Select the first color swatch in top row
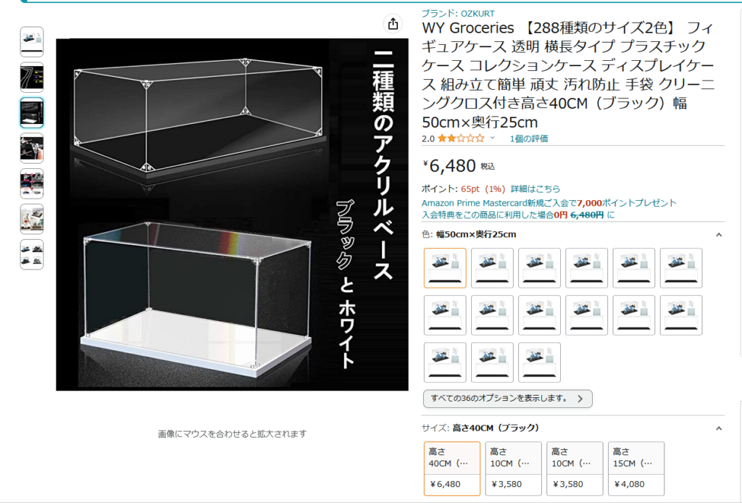 (x=445, y=268)
